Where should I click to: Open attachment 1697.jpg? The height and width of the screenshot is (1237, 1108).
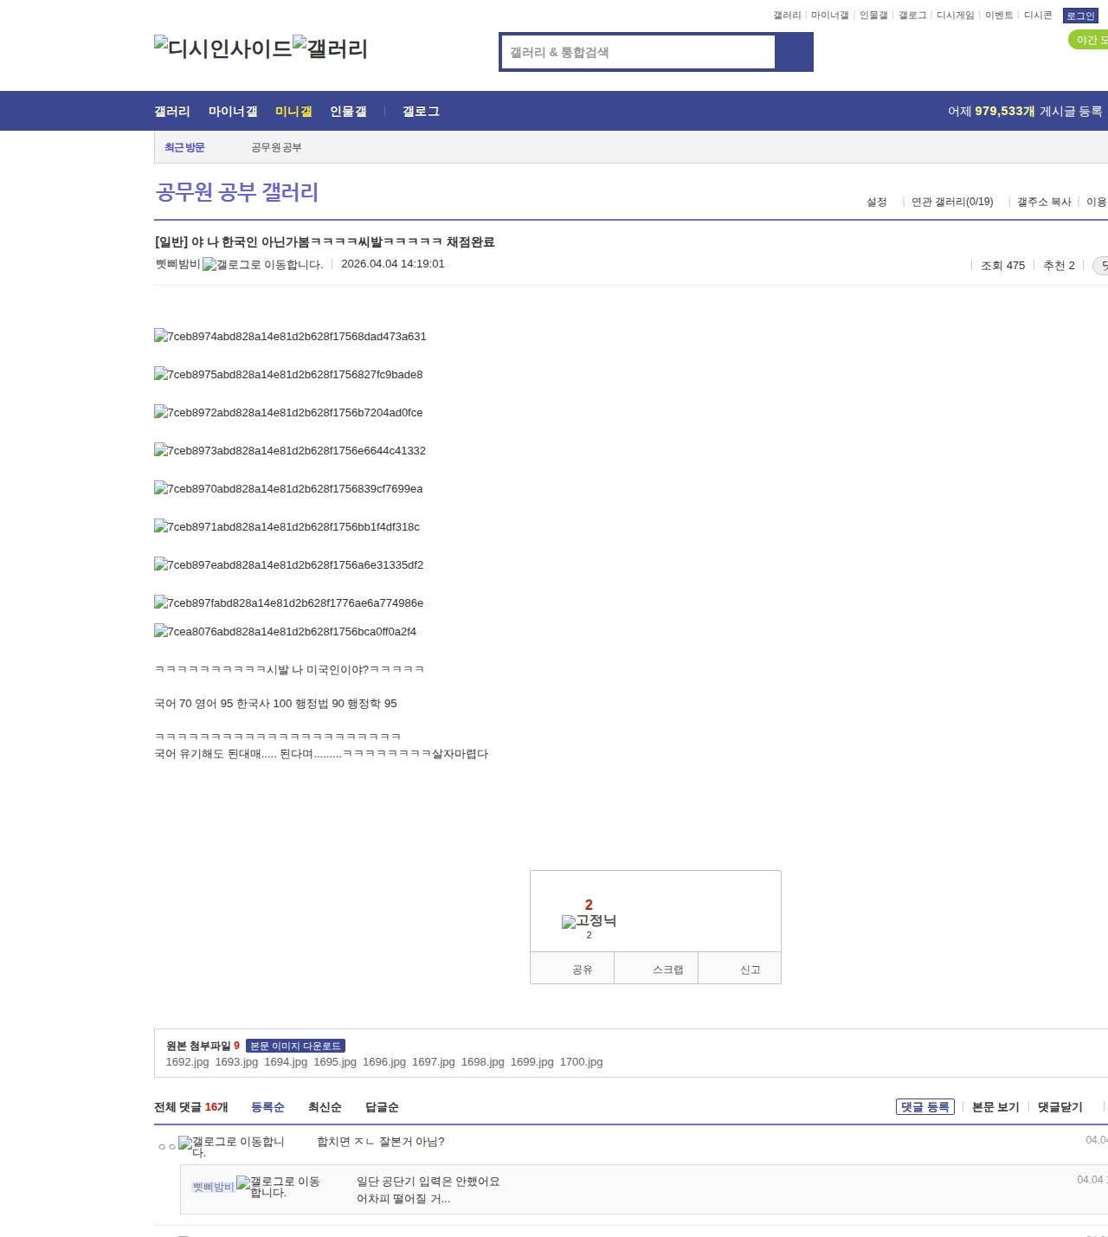tap(434, 1062)
